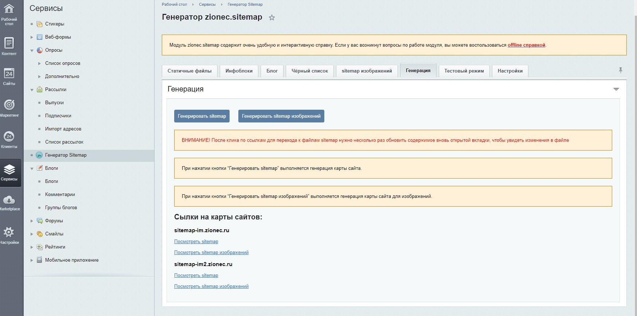Open the Маркетинг sidebar section
The height and width of the screenshot is (316, 637).
[x=9, y=108]
